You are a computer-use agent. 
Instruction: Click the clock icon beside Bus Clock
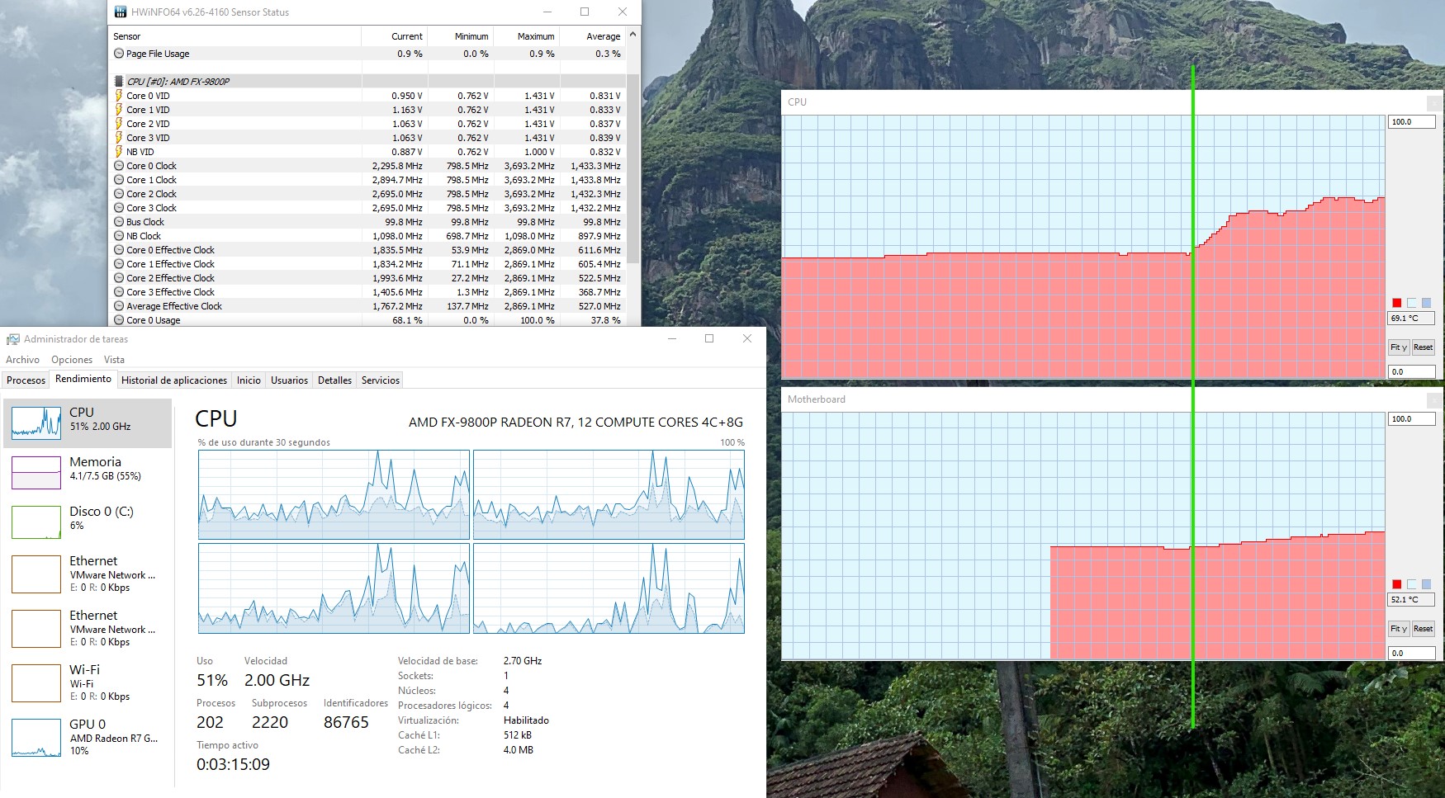click(x=119, y=222)
